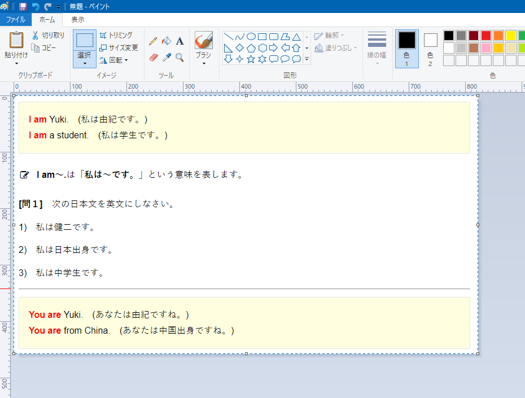Select the Pencil tool
The width and height of the screenshot is (525, 398).
click(x=153, y=41)
